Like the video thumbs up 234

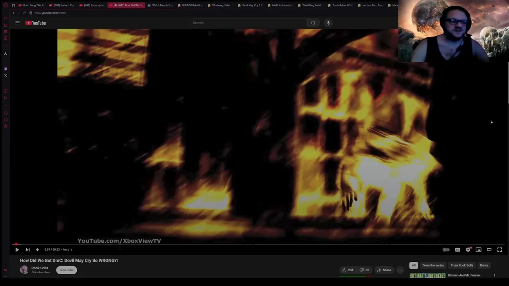(x=348, y=270)
